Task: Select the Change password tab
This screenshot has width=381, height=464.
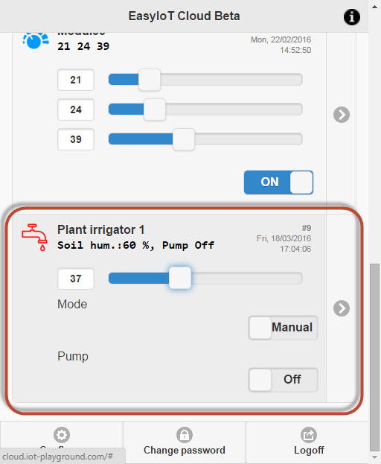Action: (185, 442)
